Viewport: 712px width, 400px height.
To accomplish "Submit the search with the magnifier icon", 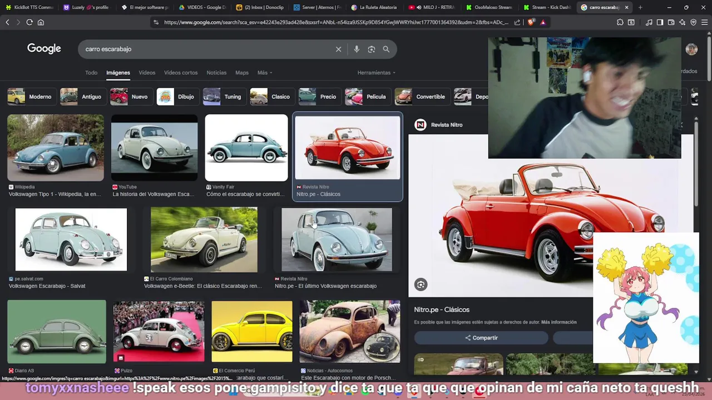I will pos(386,49).
